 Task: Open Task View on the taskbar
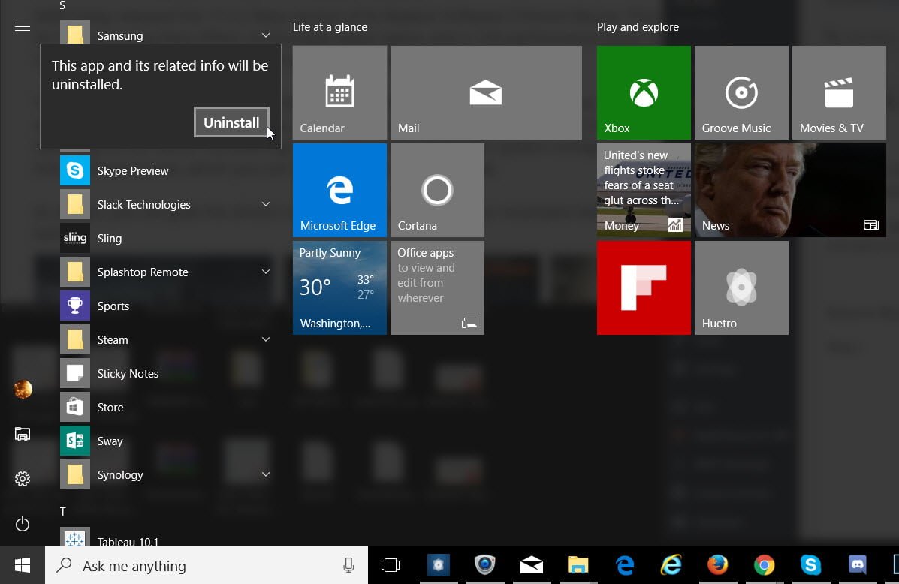coord(391,566)
